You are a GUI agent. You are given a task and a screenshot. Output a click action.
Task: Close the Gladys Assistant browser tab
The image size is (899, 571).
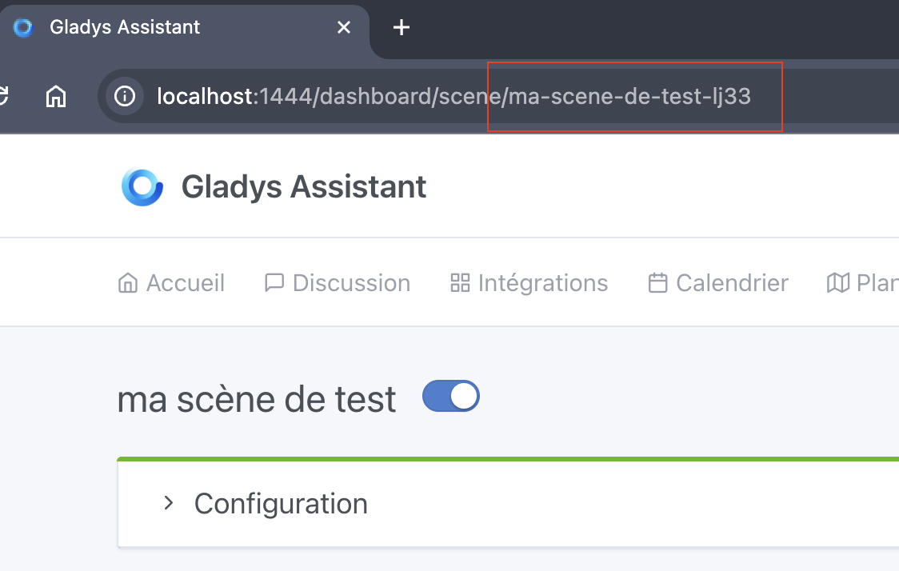click(x=344, y=28)
